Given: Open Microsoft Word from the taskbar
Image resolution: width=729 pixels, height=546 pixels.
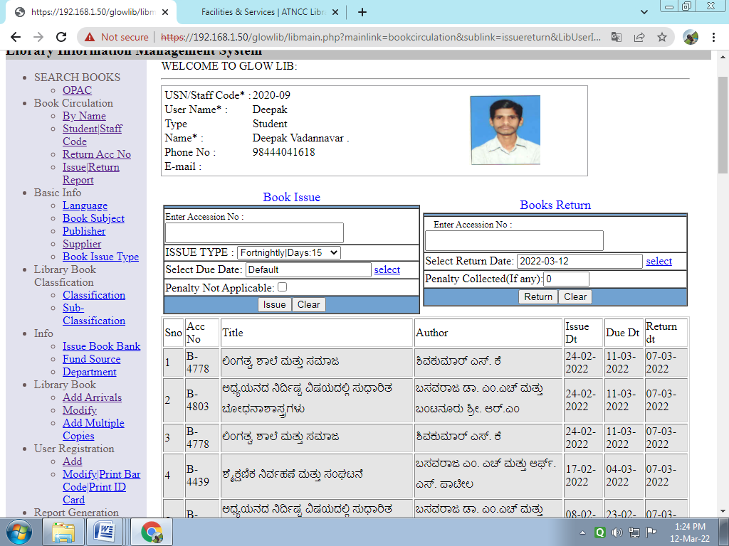Looking at the screenshot, I should (105, 531).
